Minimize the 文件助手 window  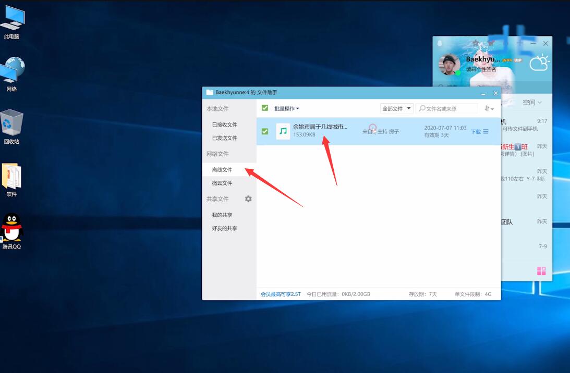[483, 93]
